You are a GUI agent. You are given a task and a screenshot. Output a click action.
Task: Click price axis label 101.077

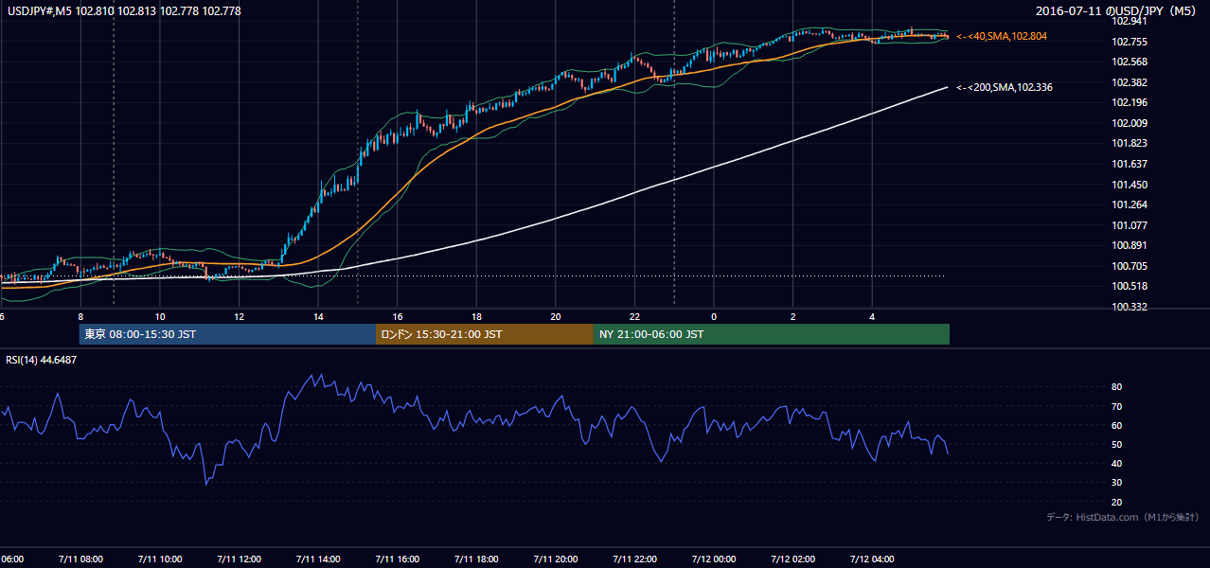(1130, 225)
